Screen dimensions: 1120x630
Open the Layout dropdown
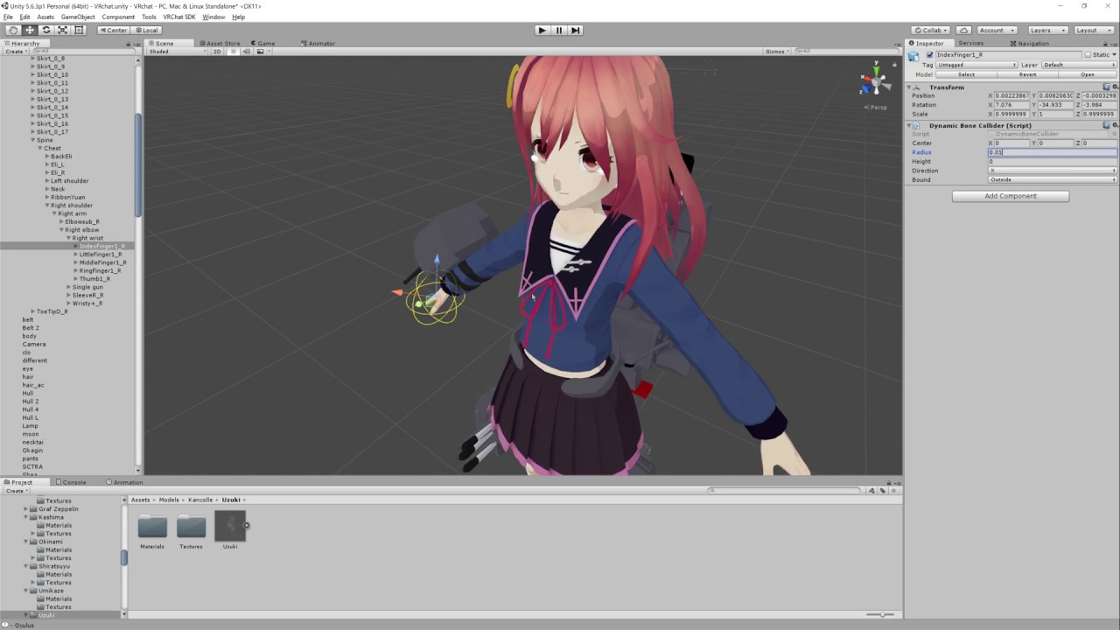pos(1092,30)
